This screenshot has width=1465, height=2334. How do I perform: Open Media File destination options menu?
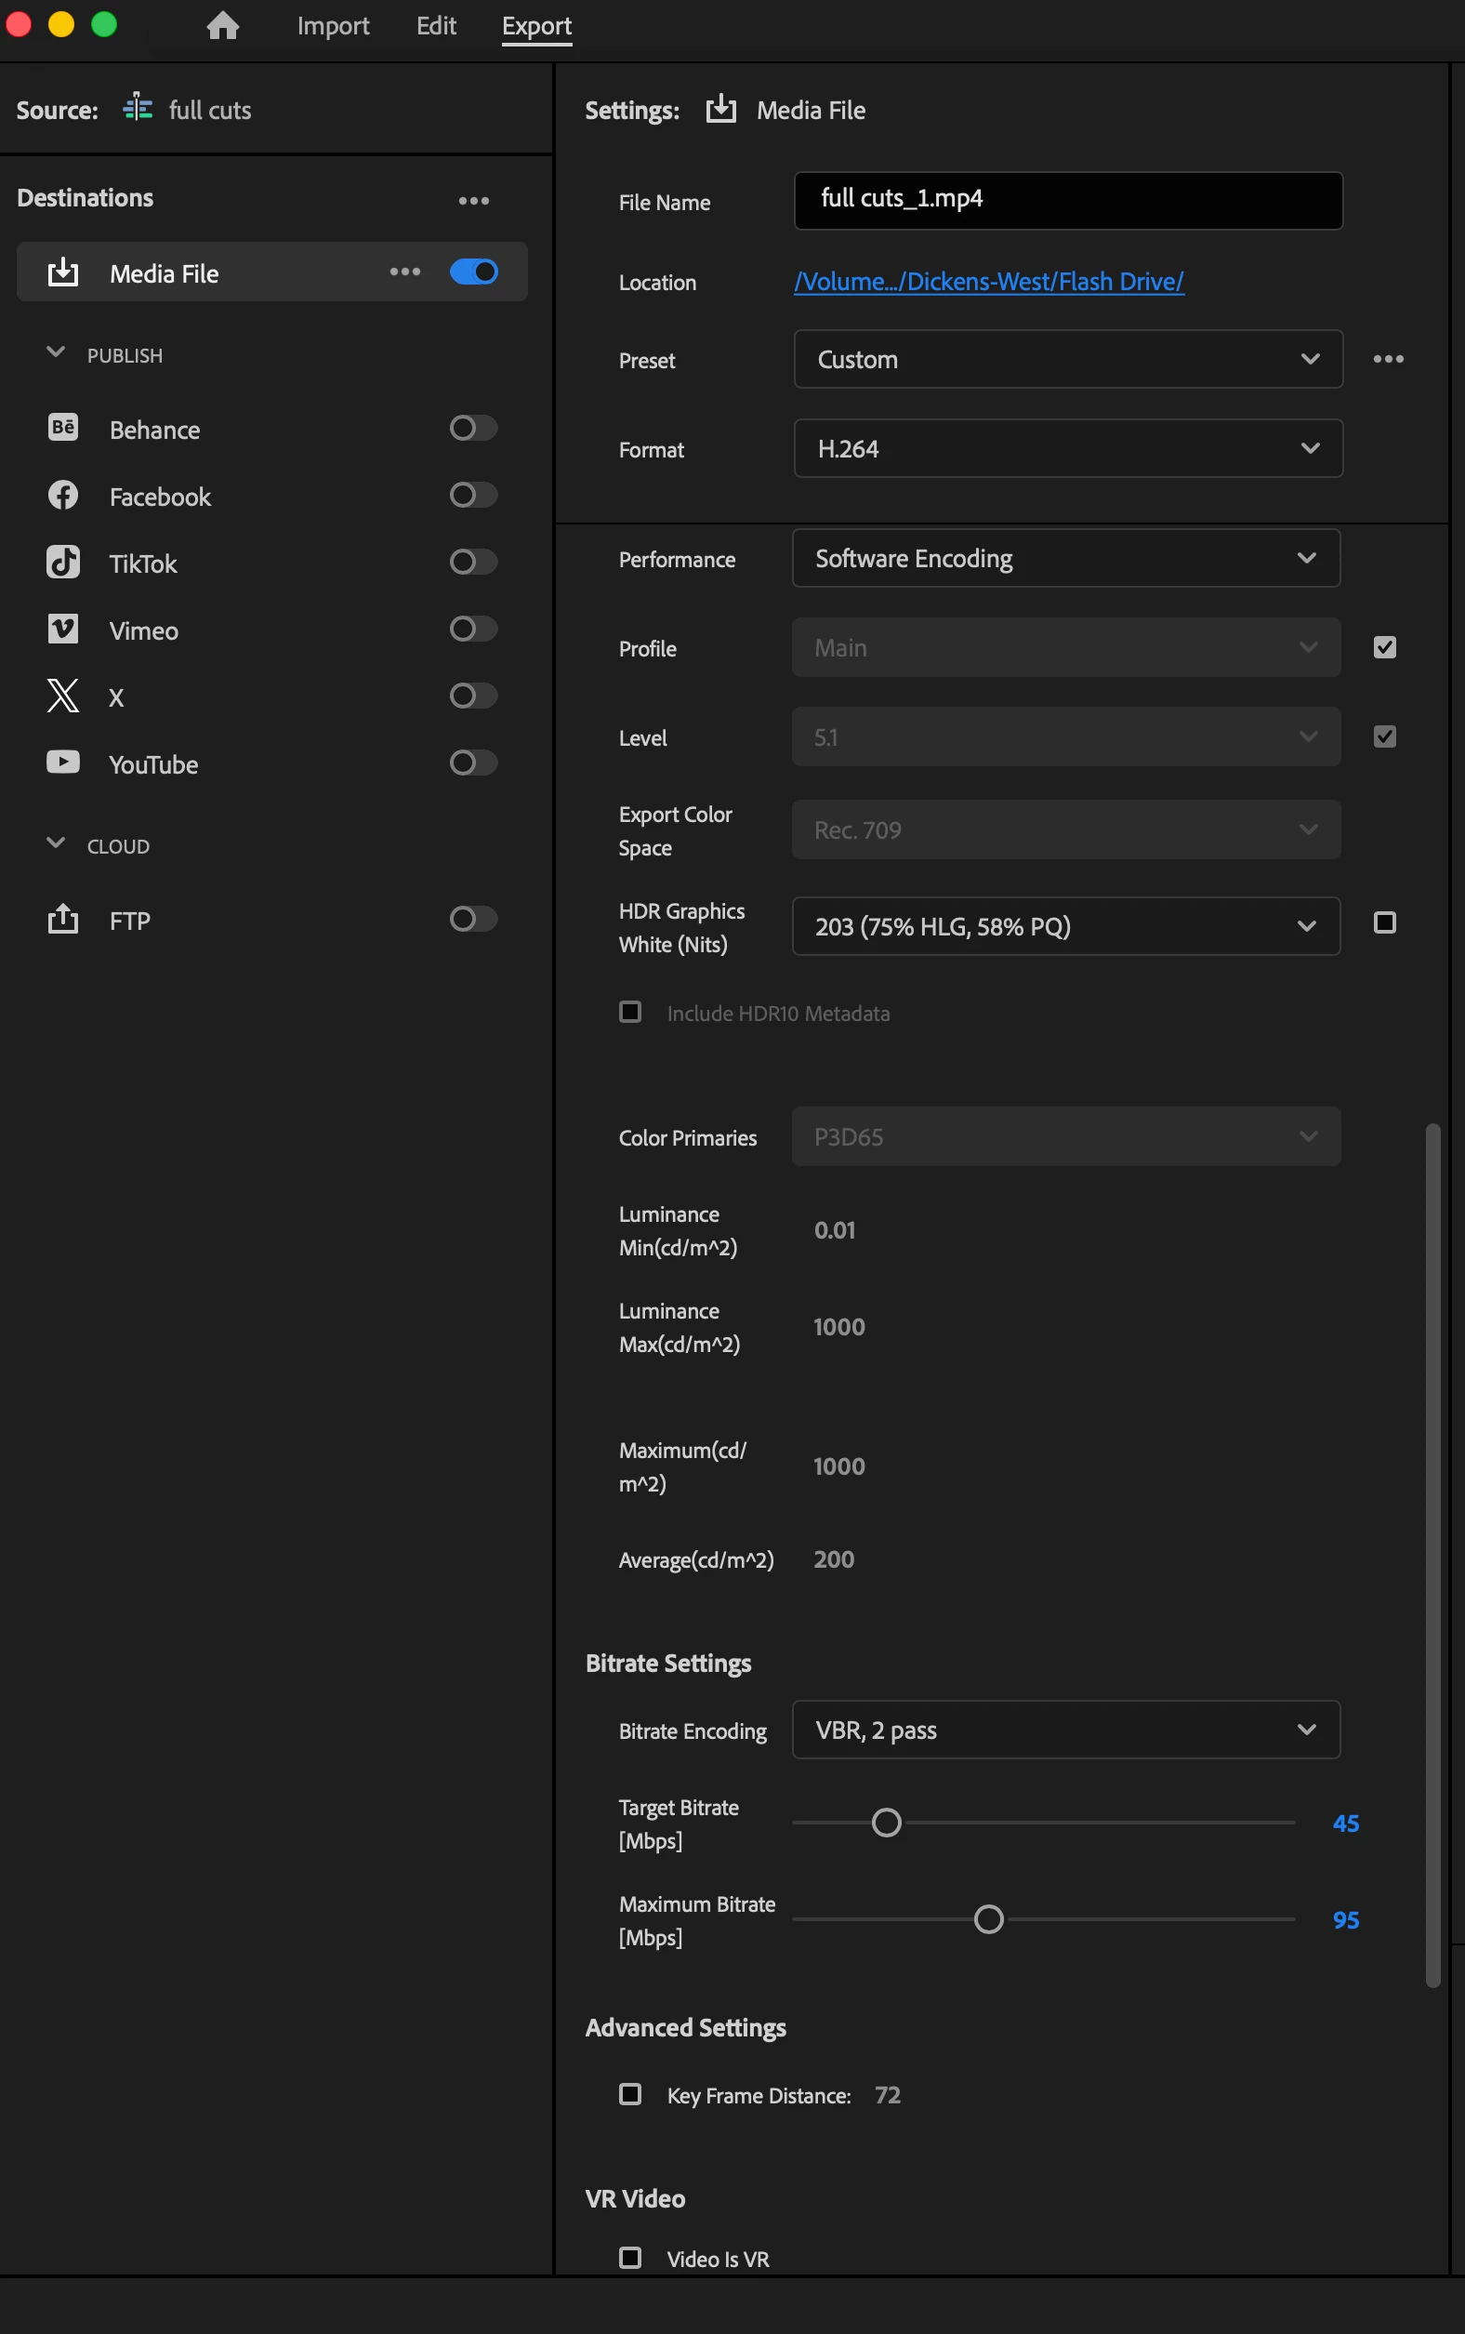point(405,272)
